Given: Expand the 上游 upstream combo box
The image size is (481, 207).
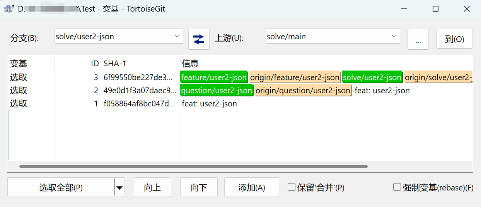Looking at the screenshot, I should [x=333, y=37].
